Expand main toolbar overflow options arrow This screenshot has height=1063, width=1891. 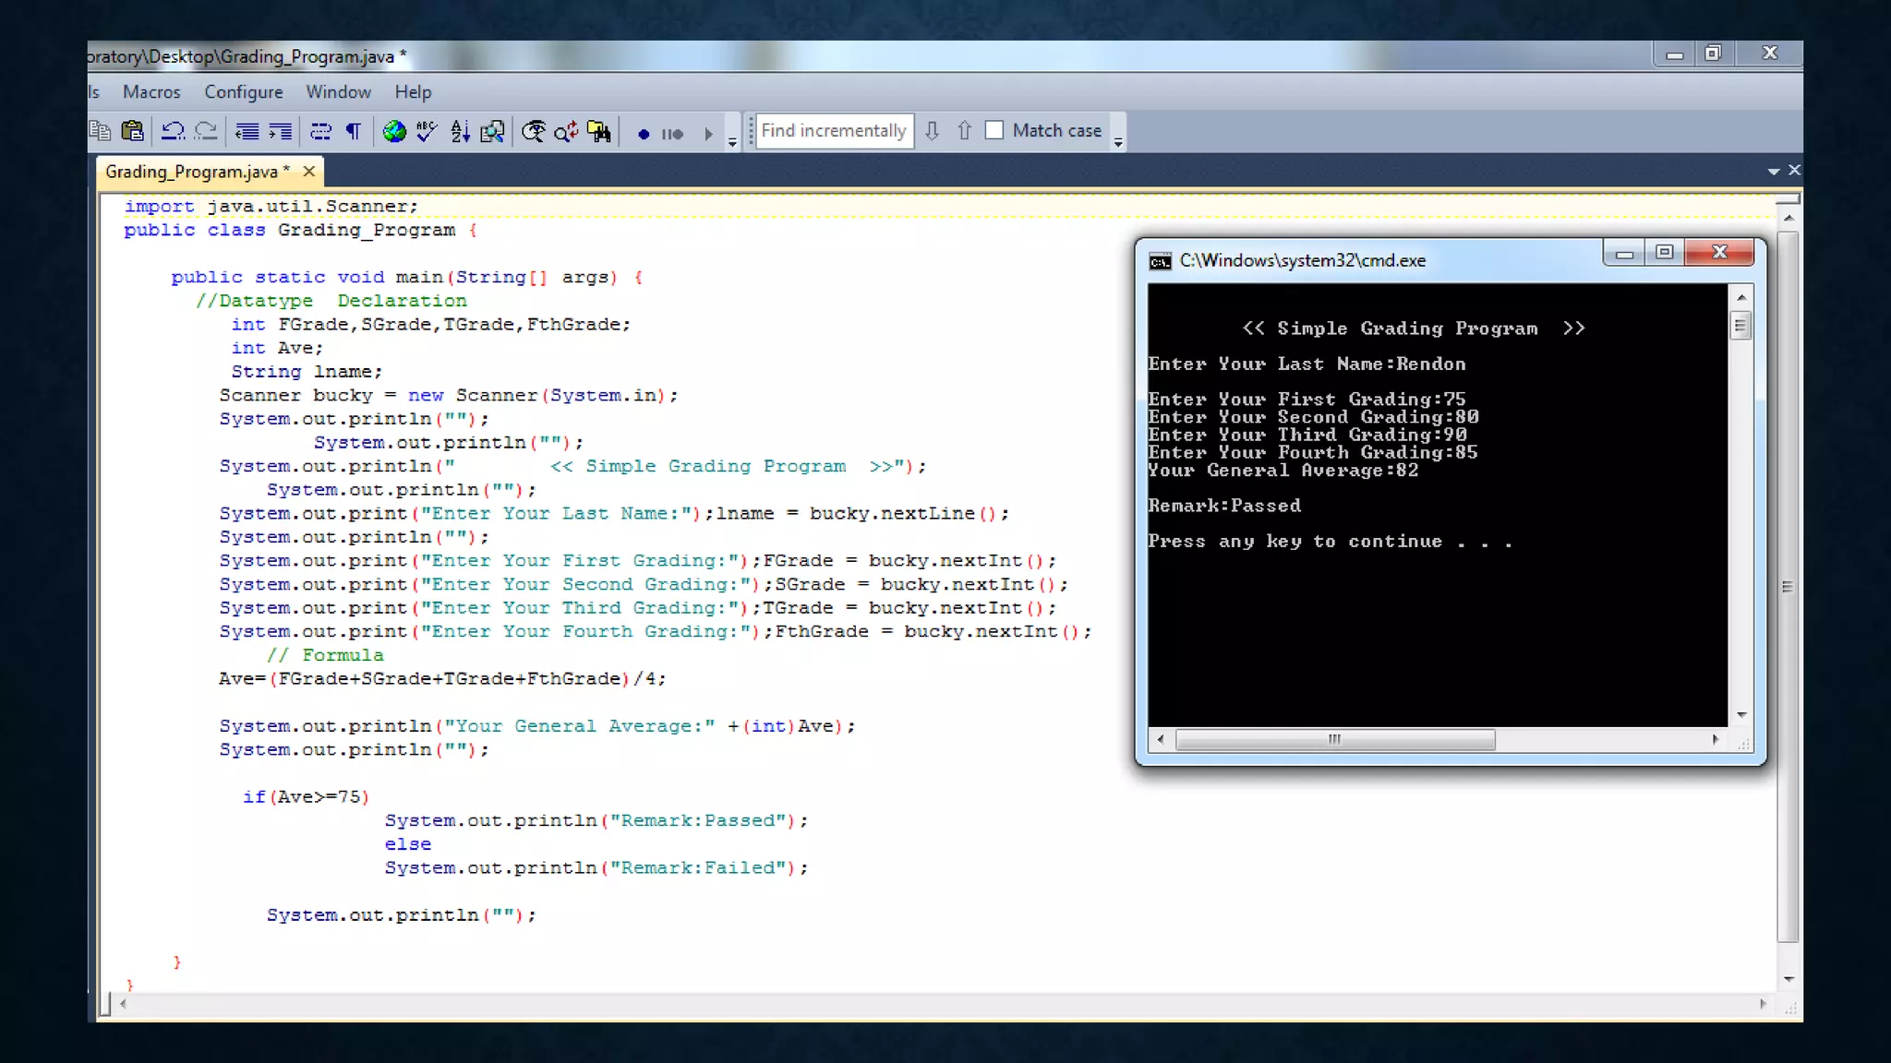[x=732, y=142]
